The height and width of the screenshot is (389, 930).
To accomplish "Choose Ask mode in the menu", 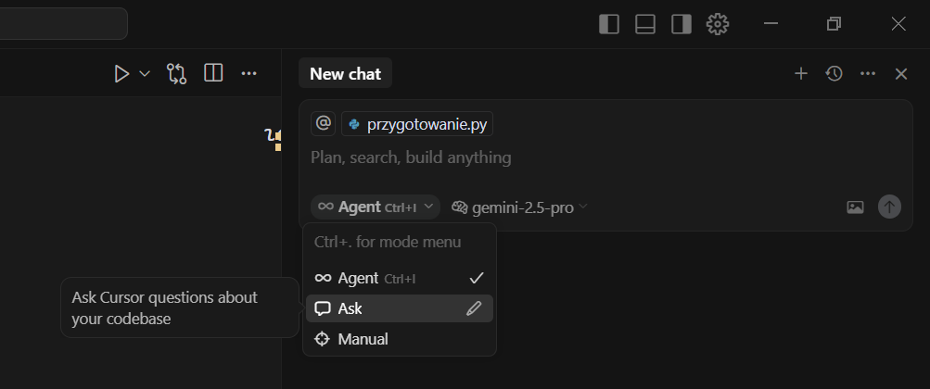I will (x=399, y=308).
